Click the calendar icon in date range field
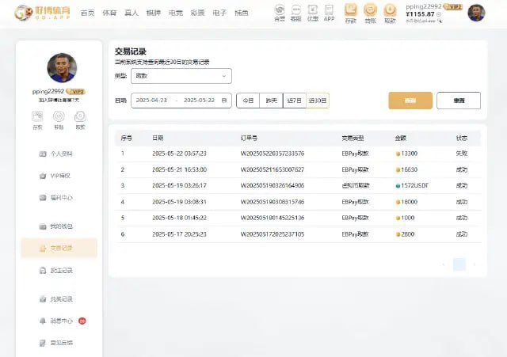Screen dimensions: 507x357 pos(224,101)
